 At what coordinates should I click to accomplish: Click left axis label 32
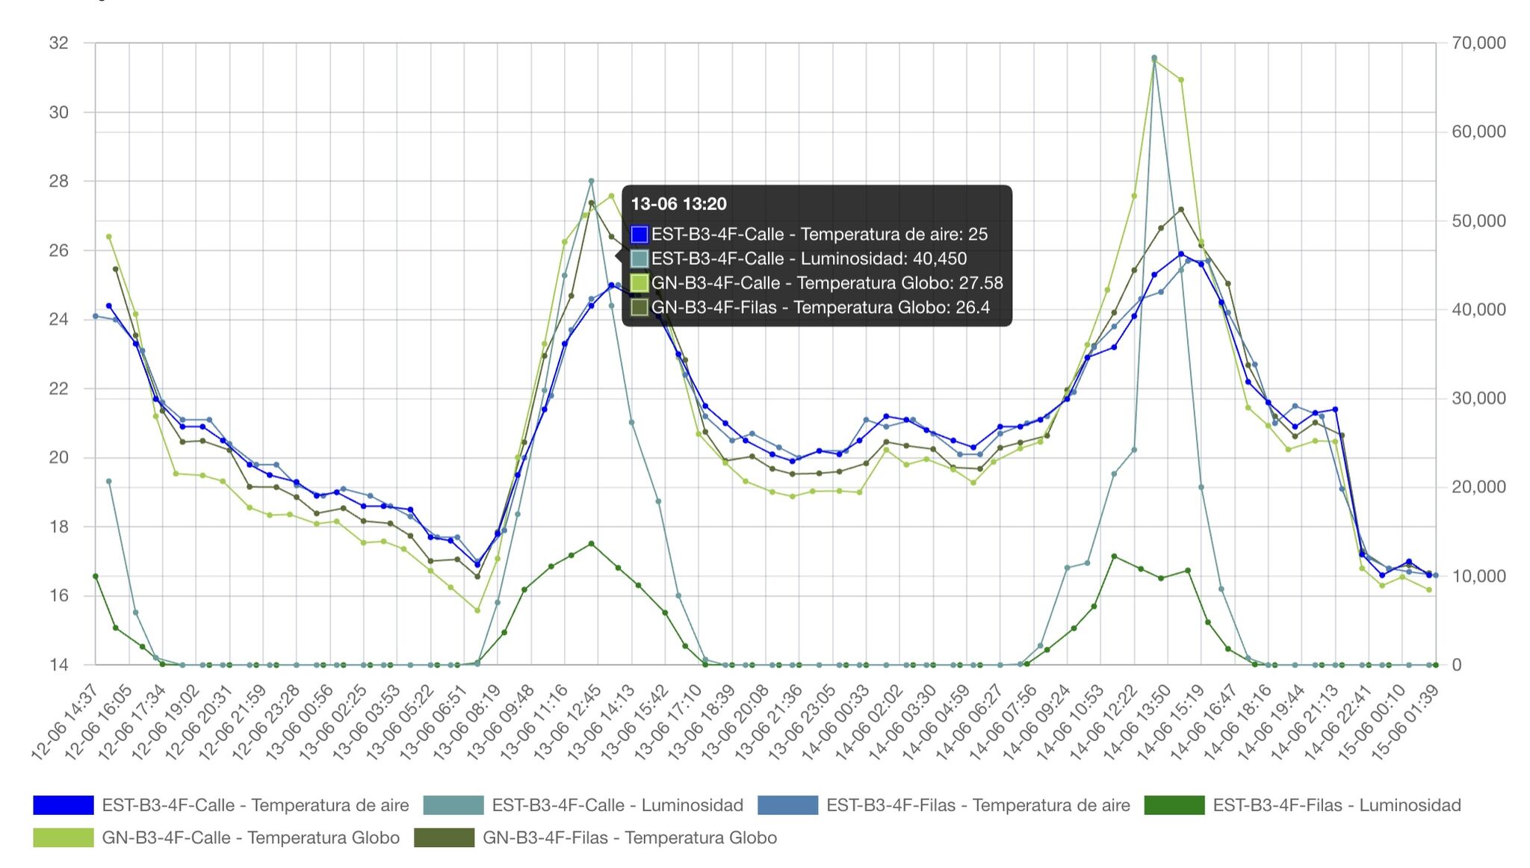pyautogui.click(x=59, y=43)
